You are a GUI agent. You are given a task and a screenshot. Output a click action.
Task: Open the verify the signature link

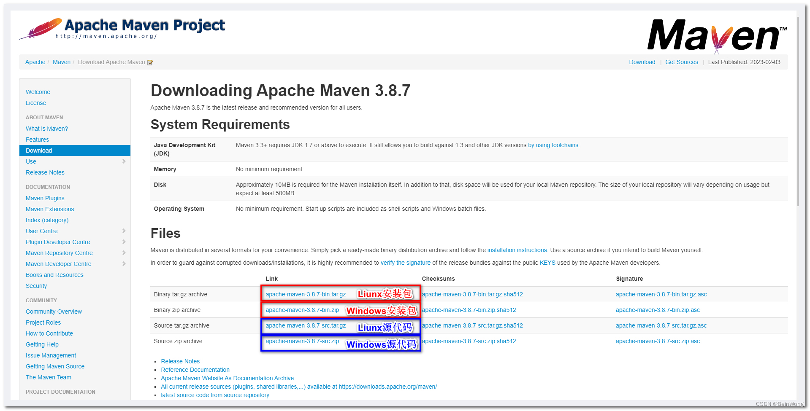[x=406, y=263]
